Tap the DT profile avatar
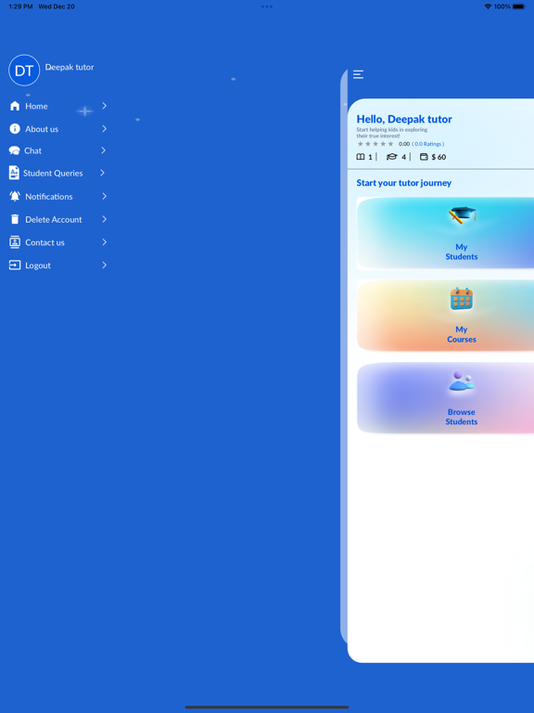Screen dimensions: 534x713 tap(24, 70)
